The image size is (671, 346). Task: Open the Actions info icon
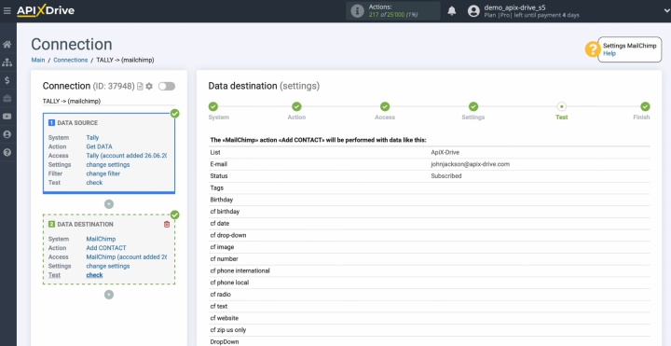tap(357, 11)
